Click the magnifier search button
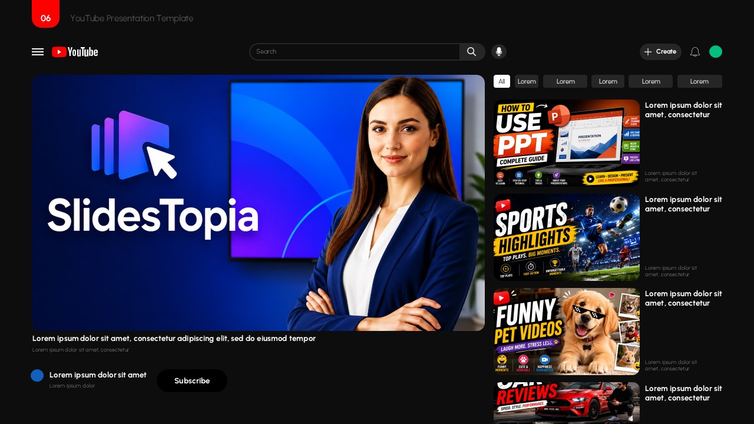Image resolution: width=754 pixels, height=424 pixels. point(472,52)
